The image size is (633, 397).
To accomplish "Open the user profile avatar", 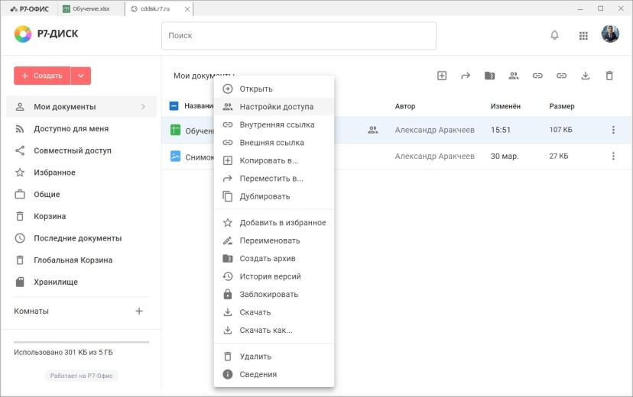I will (610, 34).
